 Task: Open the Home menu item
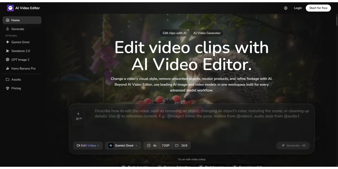click(x=22, y=20)
